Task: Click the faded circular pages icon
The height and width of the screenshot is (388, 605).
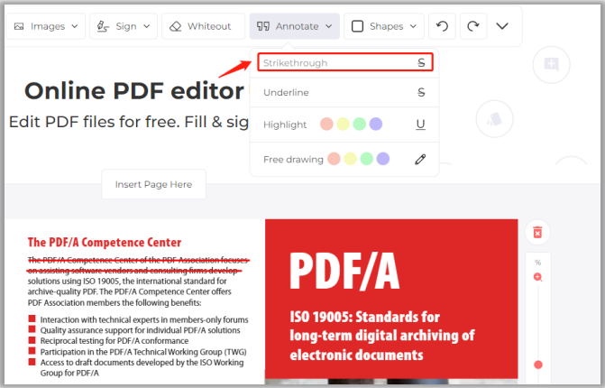Action: (x=494, y=119)
